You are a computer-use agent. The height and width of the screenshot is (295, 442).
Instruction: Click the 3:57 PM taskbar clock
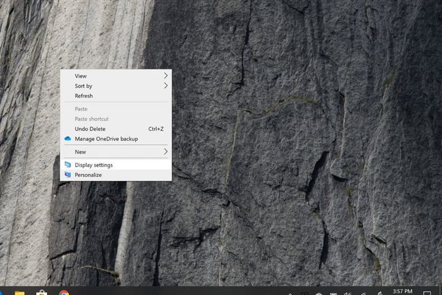point(403,291)
